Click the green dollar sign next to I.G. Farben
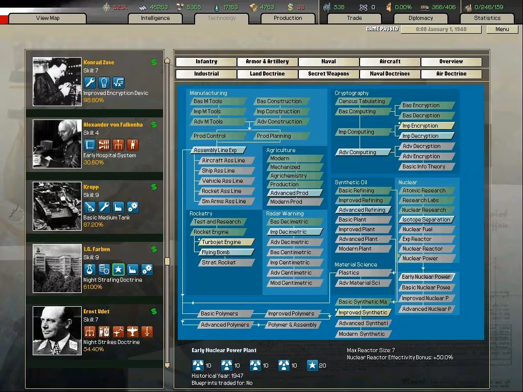Viewport: 523px width, 392px height. coord(154,249)
